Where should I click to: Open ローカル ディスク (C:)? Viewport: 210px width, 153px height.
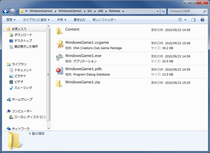point(30,117)
